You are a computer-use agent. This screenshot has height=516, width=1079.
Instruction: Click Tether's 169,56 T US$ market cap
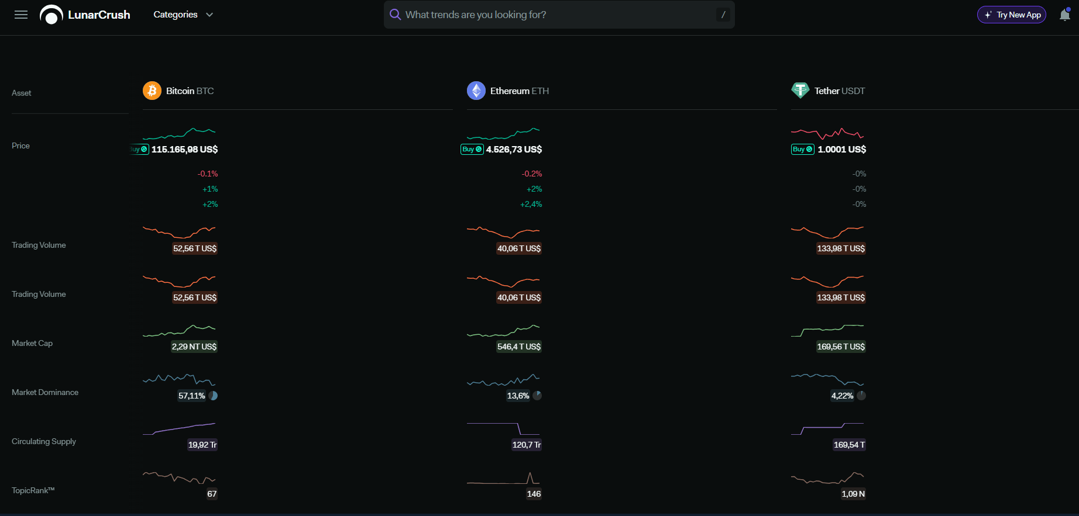(841, 347)
